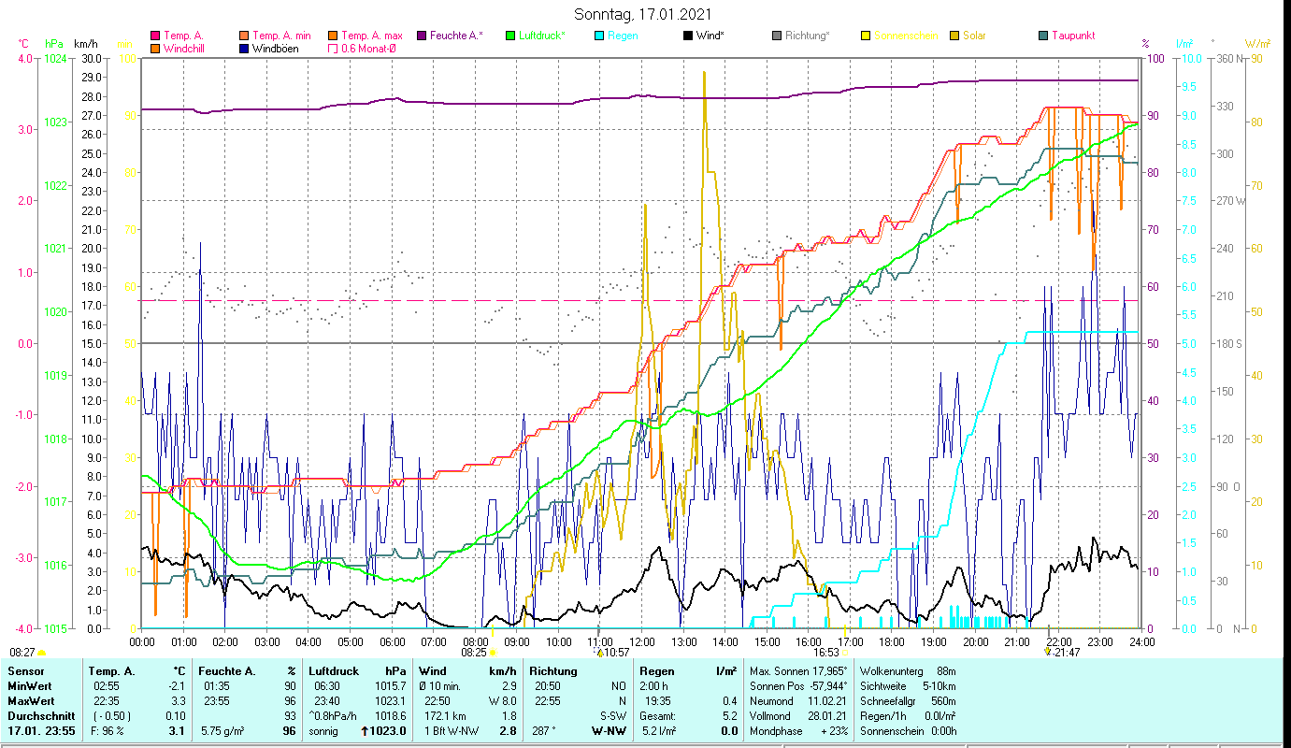Click the 21:47 time marker icon
The width and height of the screenshot is (1291, 748).
point(1048,652)
